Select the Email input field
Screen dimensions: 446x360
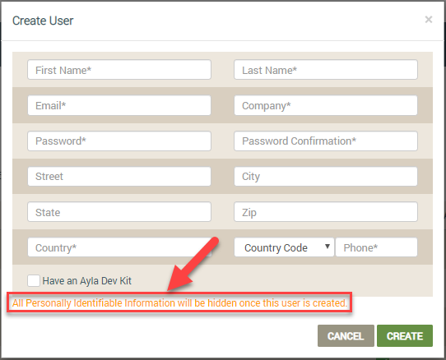tap(119, 105)
